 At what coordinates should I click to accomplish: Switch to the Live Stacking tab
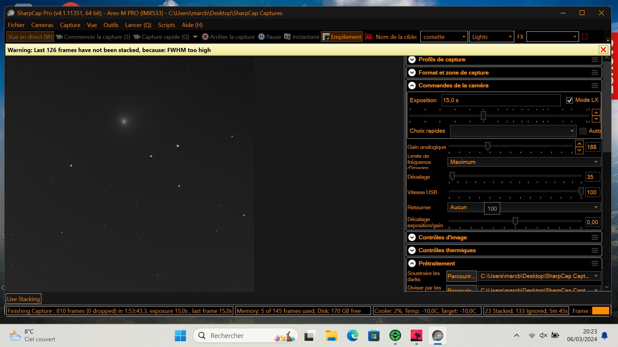(23, 299)
